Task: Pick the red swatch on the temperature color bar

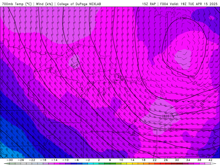Action: [x=163, y=164]
